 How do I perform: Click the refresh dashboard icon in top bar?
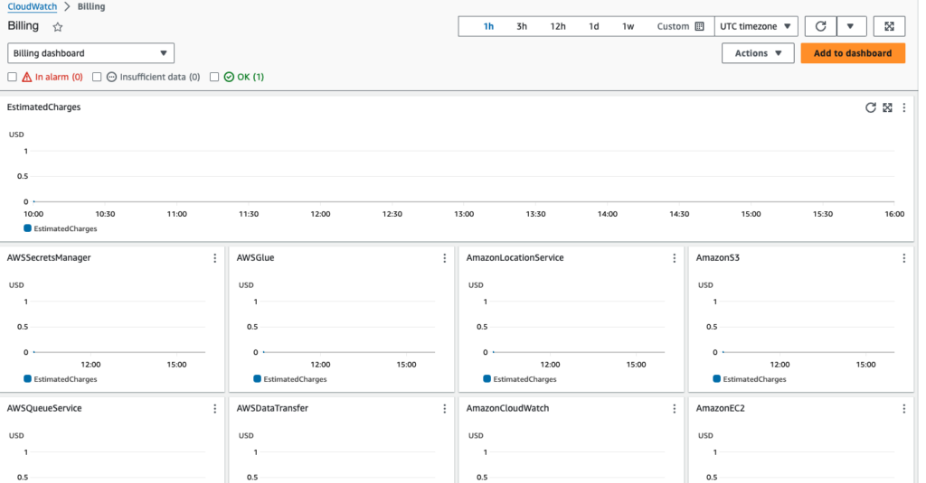[x=820, y=26]
